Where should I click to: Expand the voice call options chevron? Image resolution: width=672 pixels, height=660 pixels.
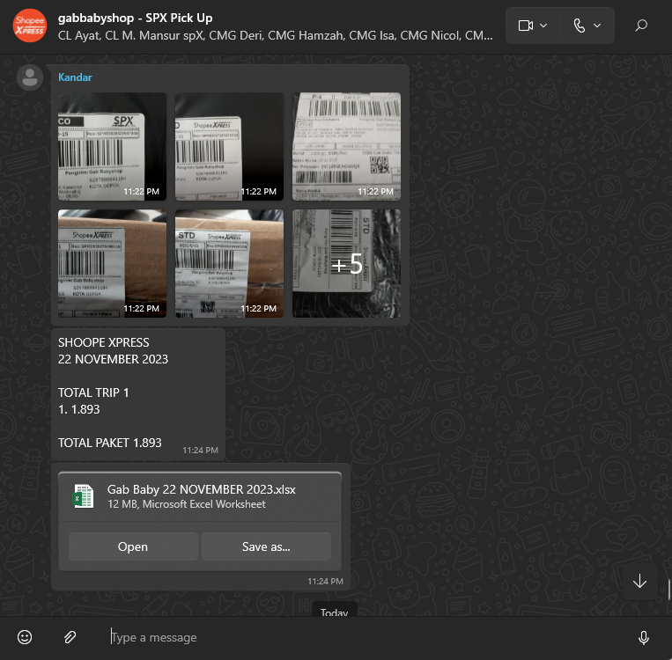(597, 26)
